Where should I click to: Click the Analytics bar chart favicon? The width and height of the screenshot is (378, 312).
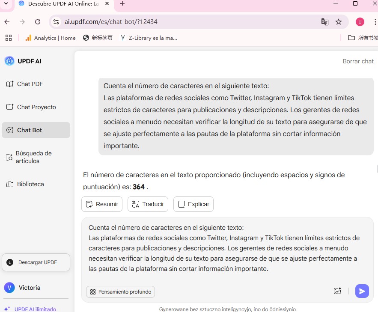click(x=28, y=38)
